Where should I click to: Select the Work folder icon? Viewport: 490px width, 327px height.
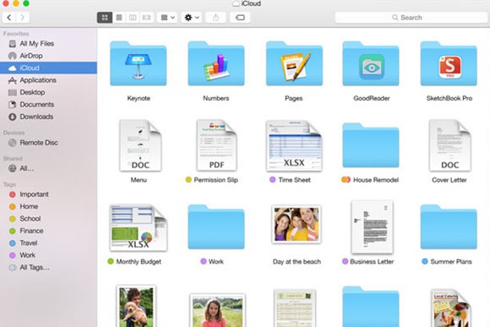216,227
